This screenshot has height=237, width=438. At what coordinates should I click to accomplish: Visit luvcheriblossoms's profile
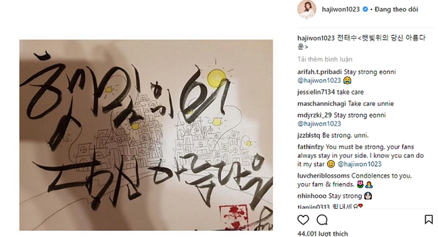coord(323,176)
